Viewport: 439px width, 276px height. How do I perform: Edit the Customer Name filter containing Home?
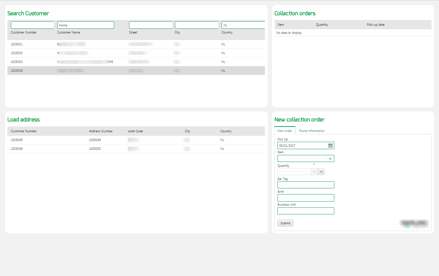click(86, 25)
